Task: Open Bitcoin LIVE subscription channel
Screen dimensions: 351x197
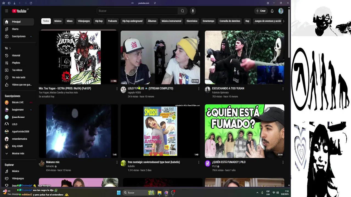Action: click(x=19, y=102)
